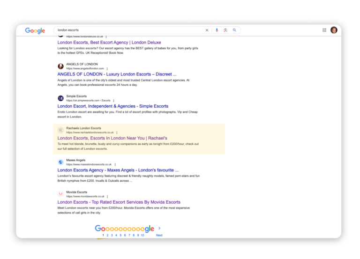Clear the search box with X icon
Screen dimensions: 360x259
tap(207, 30)
